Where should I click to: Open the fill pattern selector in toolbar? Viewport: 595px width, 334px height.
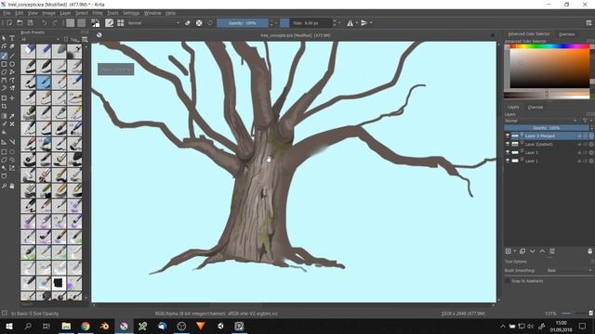[x=81, y=23]
